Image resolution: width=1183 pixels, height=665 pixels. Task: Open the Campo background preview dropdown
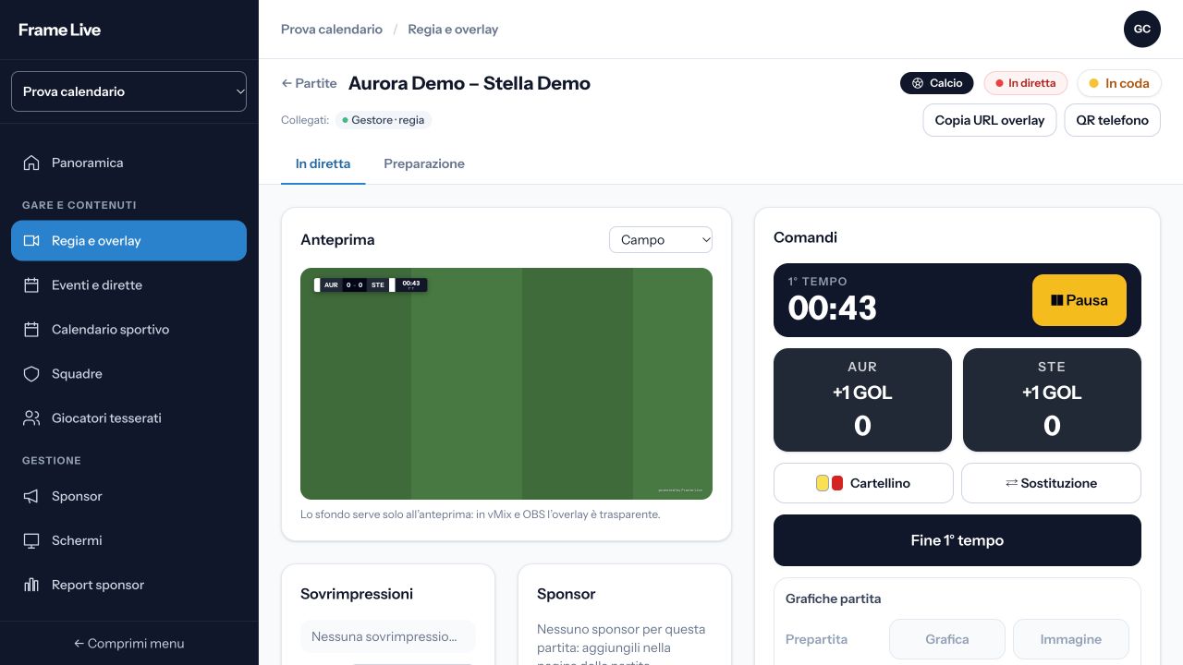661,240
